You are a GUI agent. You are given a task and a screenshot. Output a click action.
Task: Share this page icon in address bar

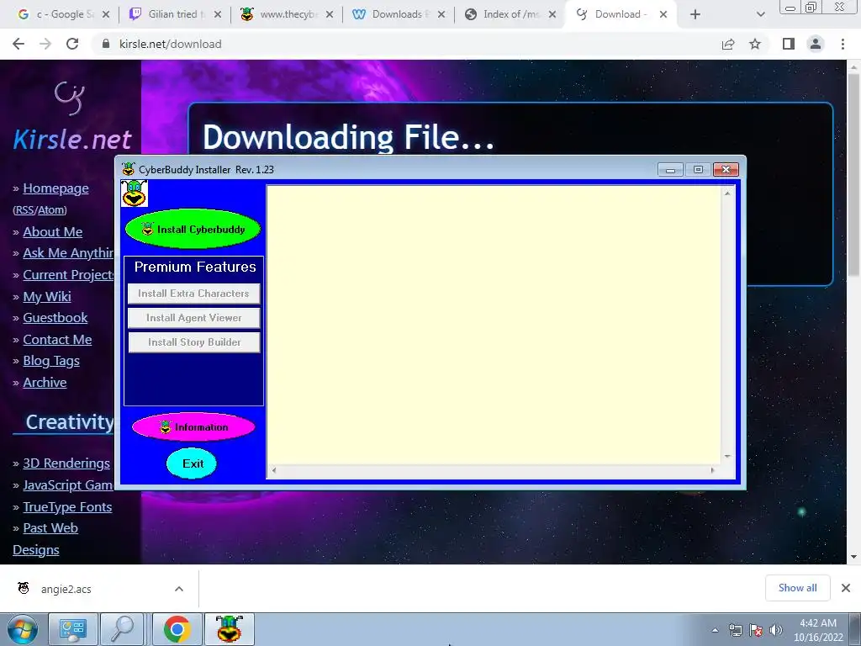coord(728,44)
